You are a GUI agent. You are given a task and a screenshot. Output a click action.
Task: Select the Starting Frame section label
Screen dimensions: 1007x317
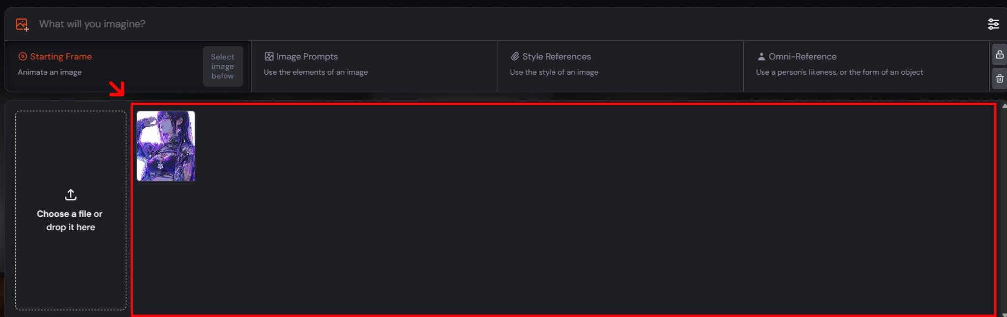61,57
